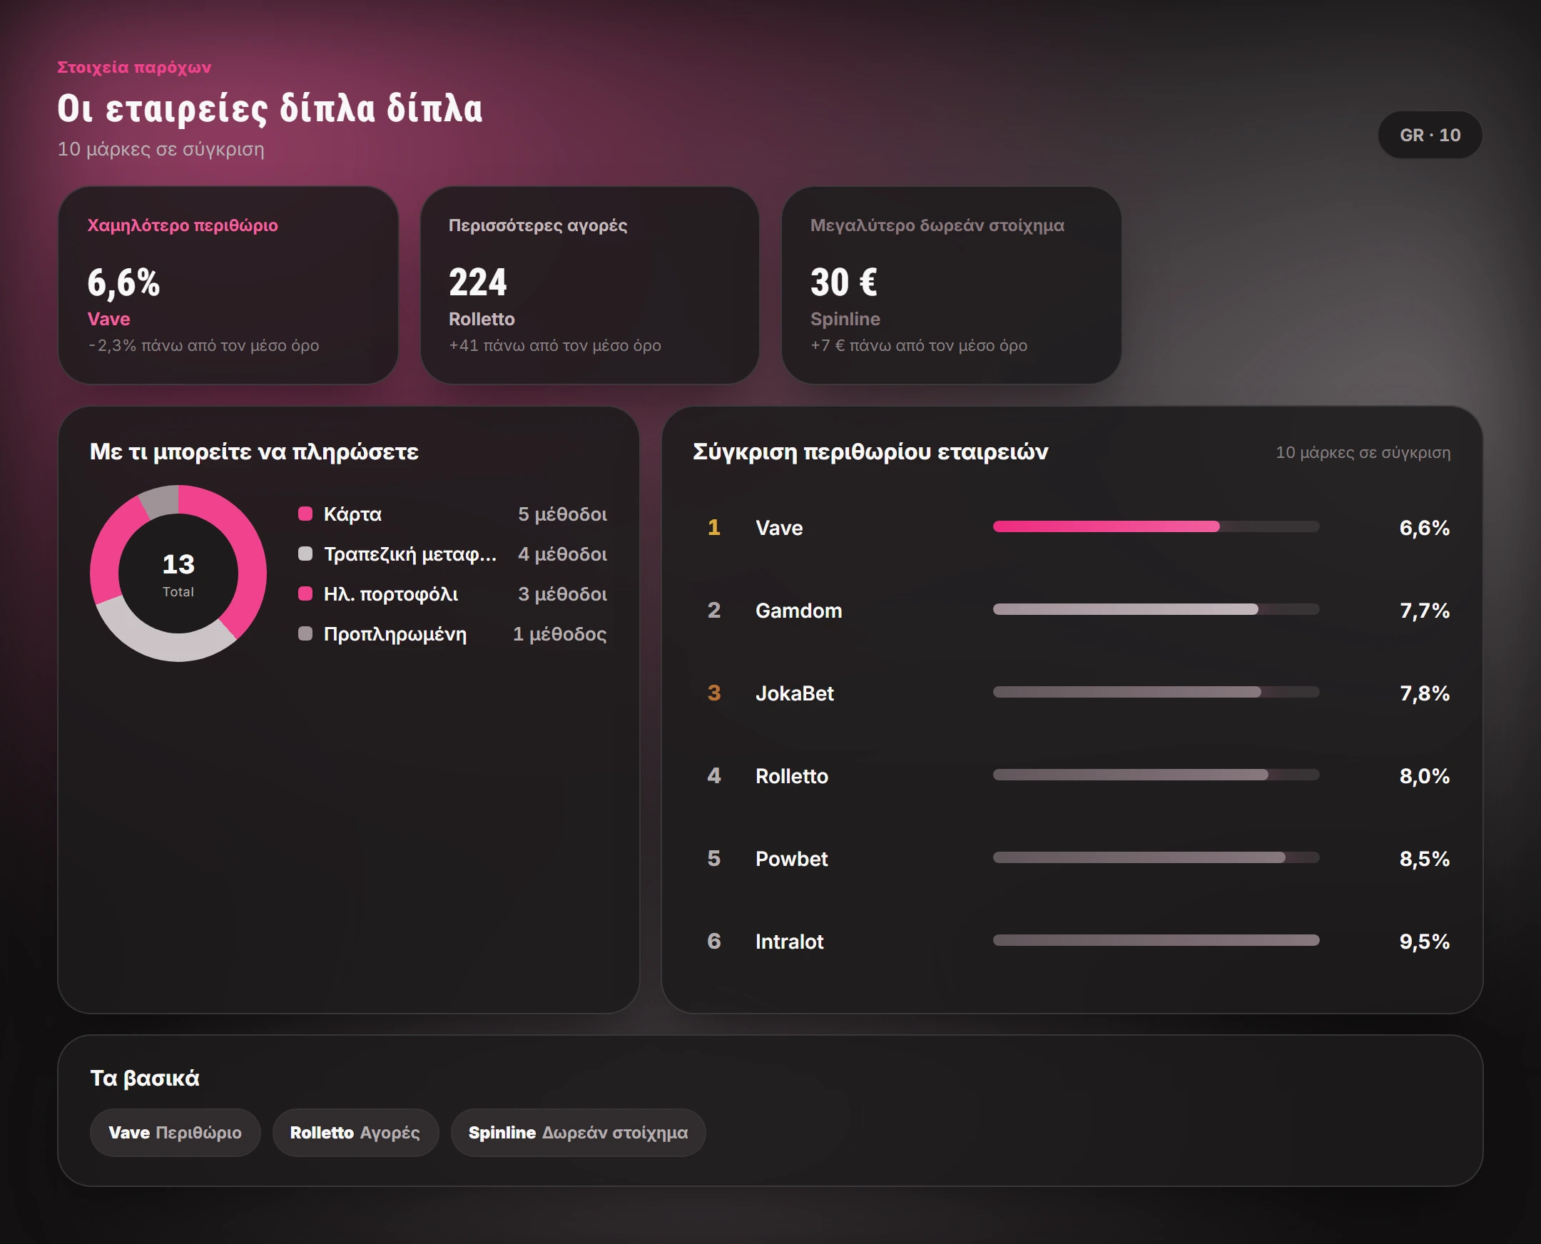The image size is (1541, 1244).
Task: Click the swatch next to Τραπεζική μεταφ...
Action: [x=305, y=554]
